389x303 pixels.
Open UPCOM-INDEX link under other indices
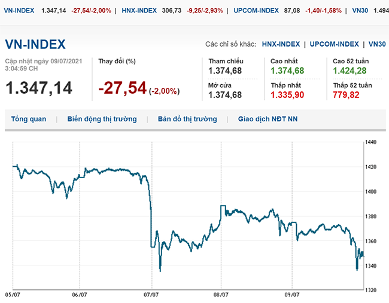coord(335,44)
